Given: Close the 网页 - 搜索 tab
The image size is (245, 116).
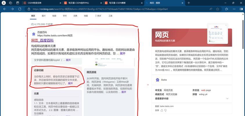Looking at the screenshot, I should pyautogui.click(x=182, y=3).
